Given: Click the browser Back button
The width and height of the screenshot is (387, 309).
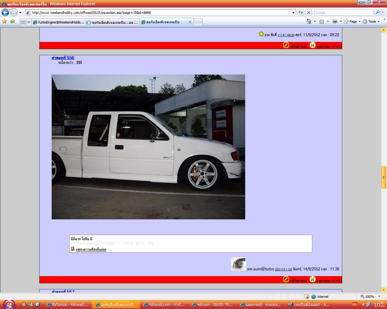Looking at the screenshot, I should (5, 12).
